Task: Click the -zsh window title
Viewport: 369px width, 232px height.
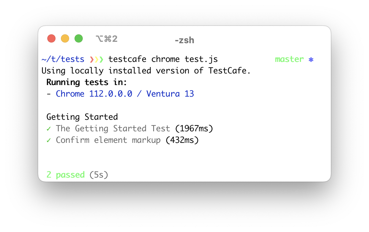Action: 184,40
